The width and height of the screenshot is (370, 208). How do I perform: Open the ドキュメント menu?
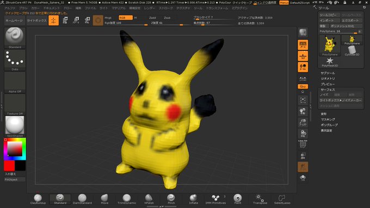[52, 8]
